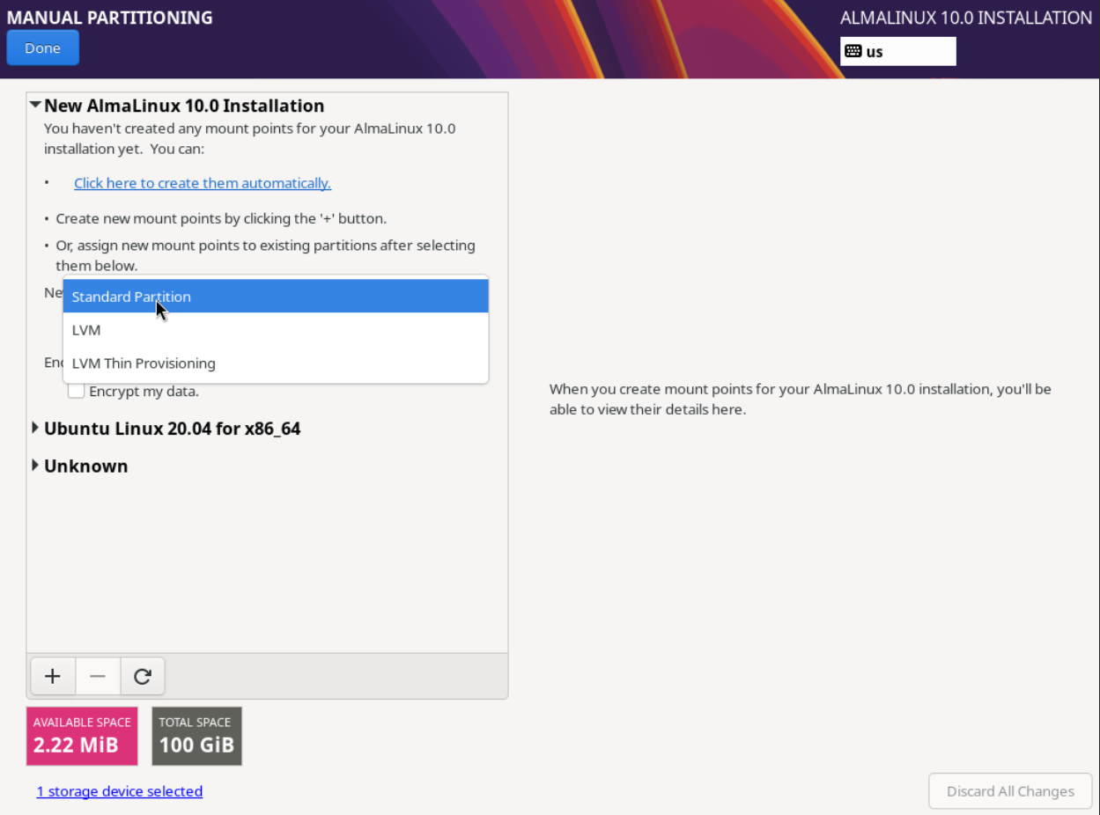Click the plus icon to add mount point
The image size is (1100, 815).
[53, 676]
